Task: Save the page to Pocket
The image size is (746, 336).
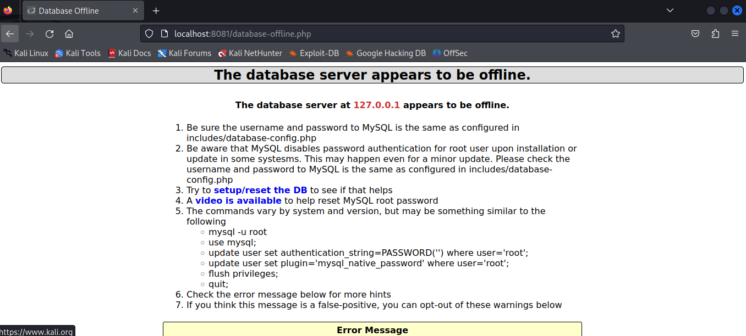Action: pyautogui.click(x=695, y=33)
